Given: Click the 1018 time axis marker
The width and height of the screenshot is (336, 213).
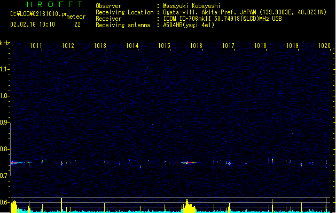Looking at the screenshot, I should [260, 45].
